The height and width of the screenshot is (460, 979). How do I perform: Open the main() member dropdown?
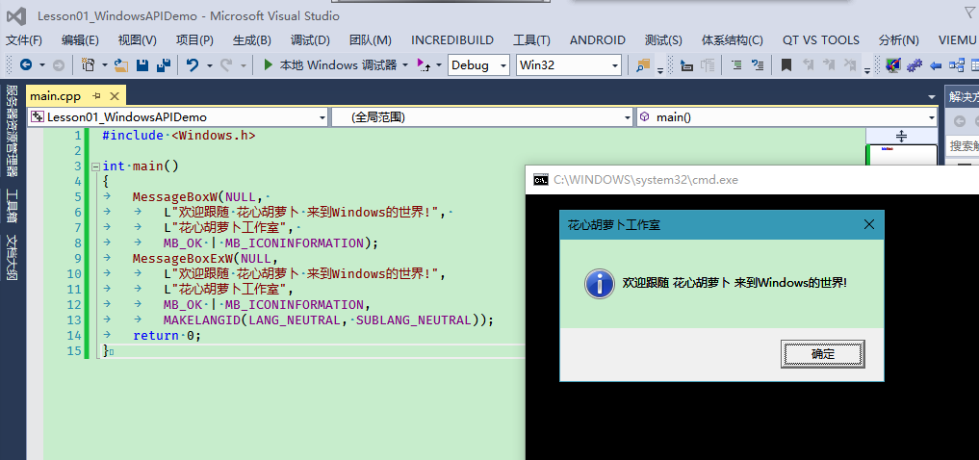click(x=786, y=116)
